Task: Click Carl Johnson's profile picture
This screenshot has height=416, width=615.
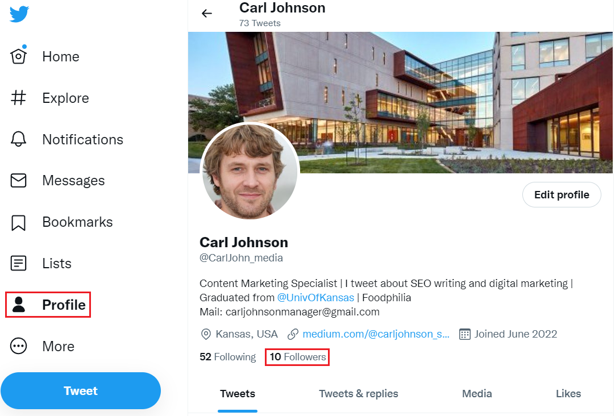Action: point(250,170)
